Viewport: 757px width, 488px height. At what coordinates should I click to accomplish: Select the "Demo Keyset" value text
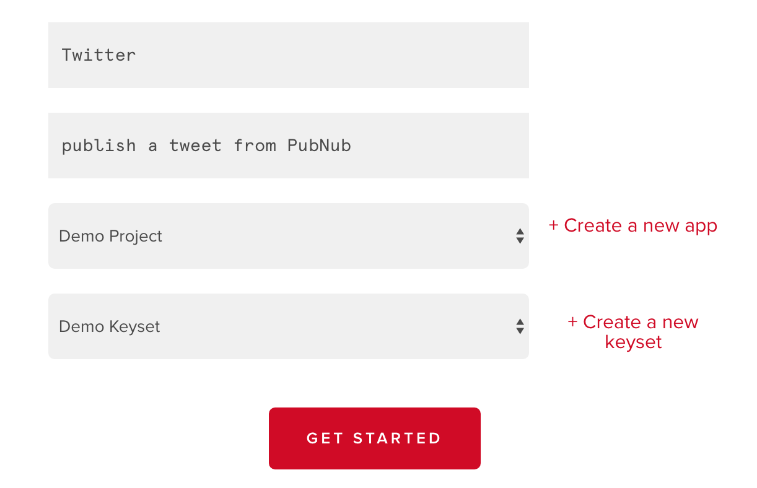point(109,326)
